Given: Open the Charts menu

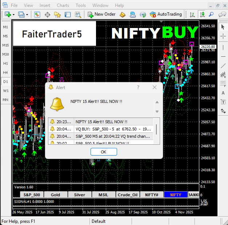Looking at the screenshot, I should point(63,5).
